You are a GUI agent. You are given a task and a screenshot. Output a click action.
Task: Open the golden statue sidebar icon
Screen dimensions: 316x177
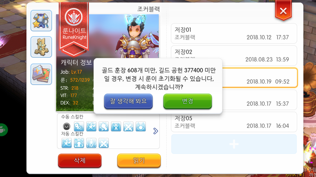41,47
